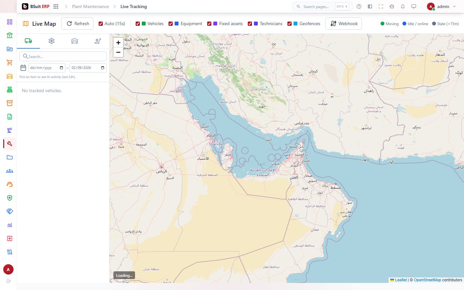464x290 pixels.
Task: Open the Webhook button
Action: 343,24
